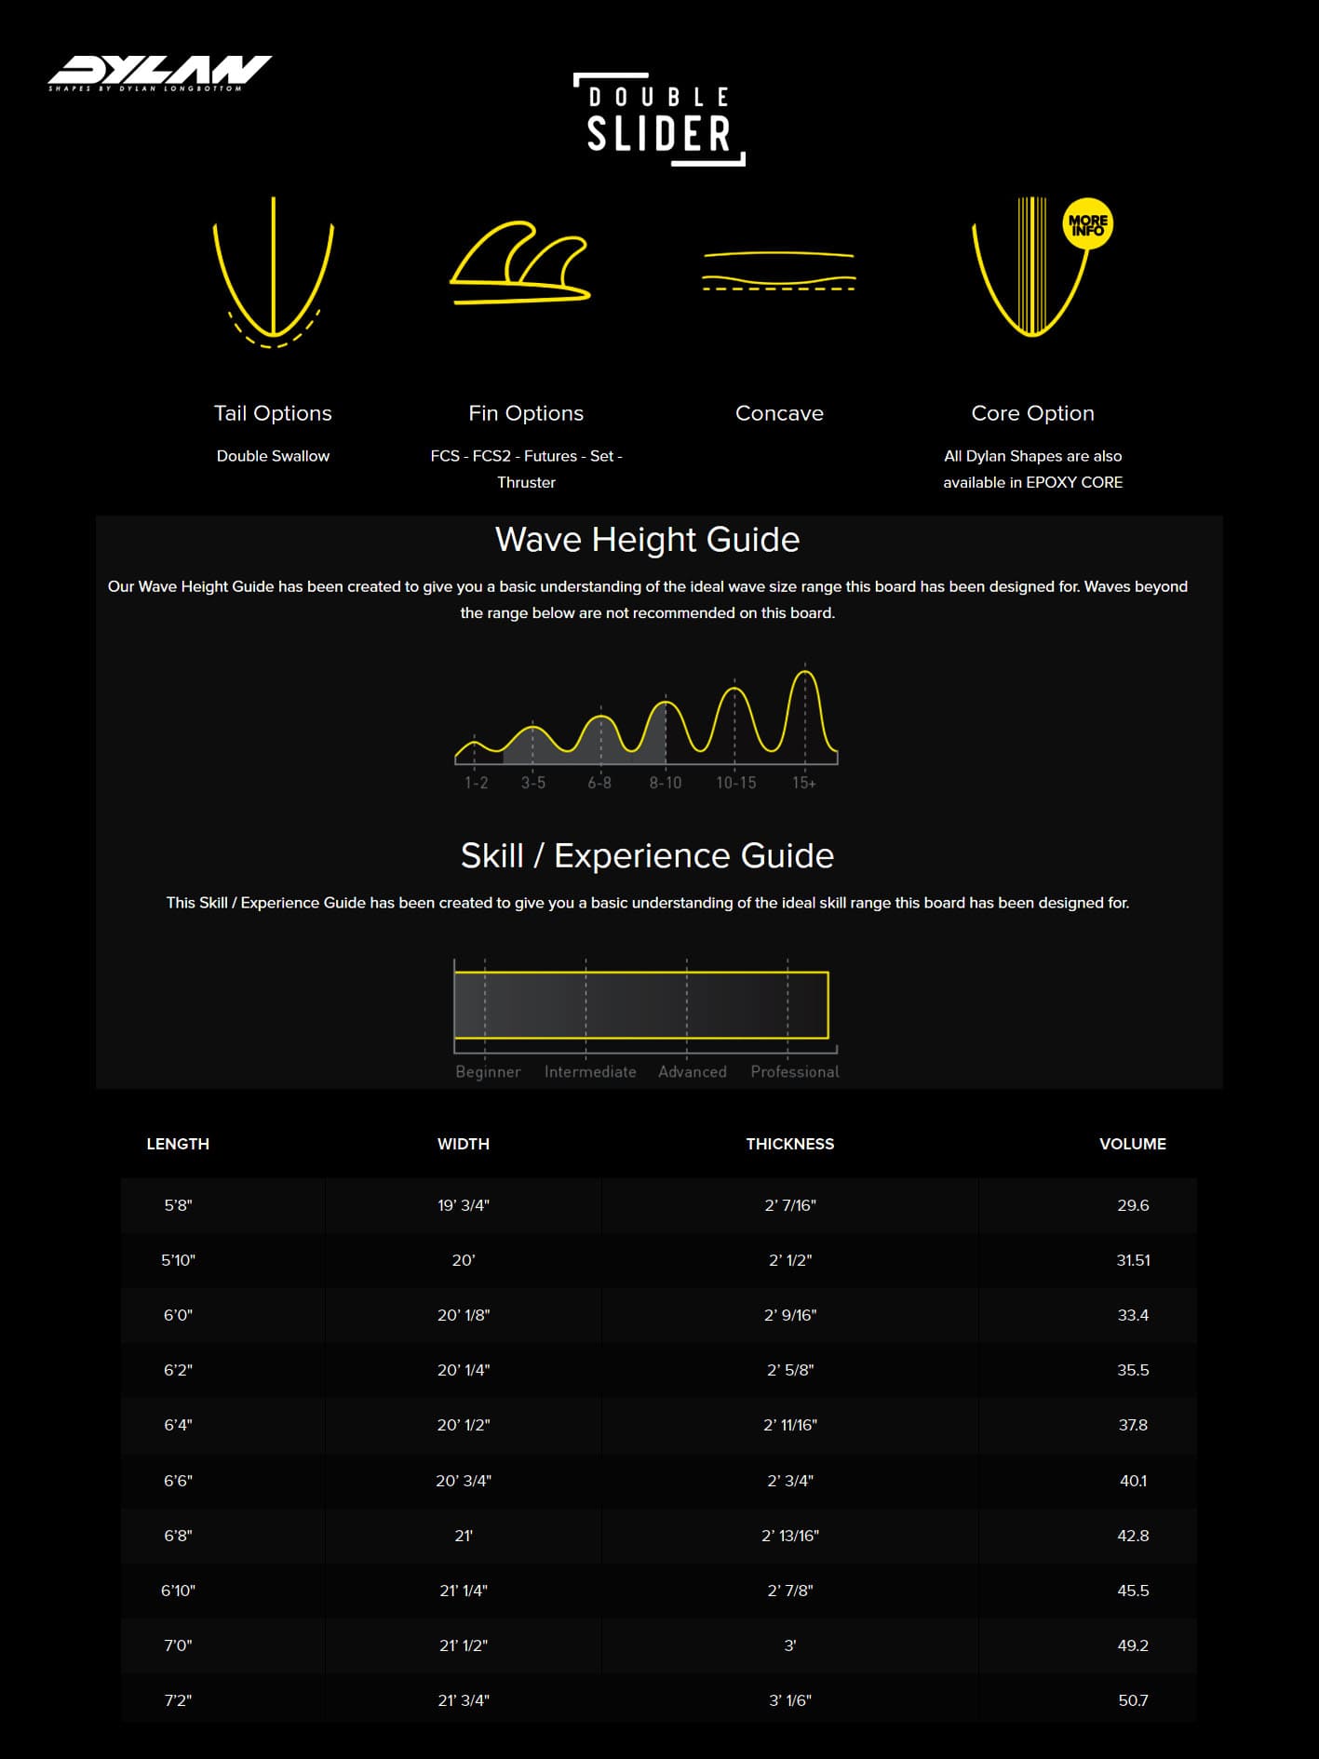The image size is (1319, 1759).
Task: Click the 19' 3/4" width cell
Action: pyautogui.click(x=464, y=1205)
